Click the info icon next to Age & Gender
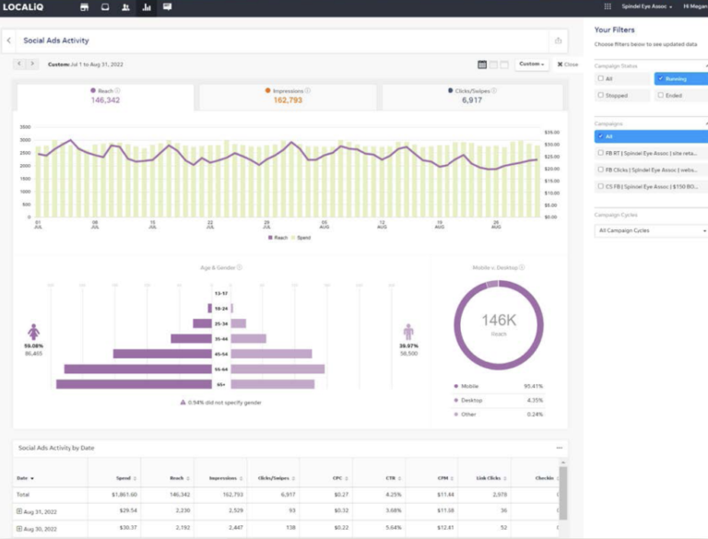The height and width of the screenshot is (539, 708). (240, 267)
